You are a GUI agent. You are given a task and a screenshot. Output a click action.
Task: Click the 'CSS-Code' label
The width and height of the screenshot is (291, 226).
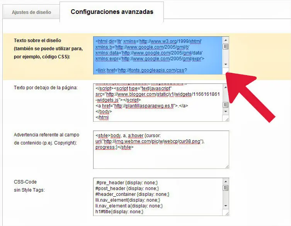point(25,182)
